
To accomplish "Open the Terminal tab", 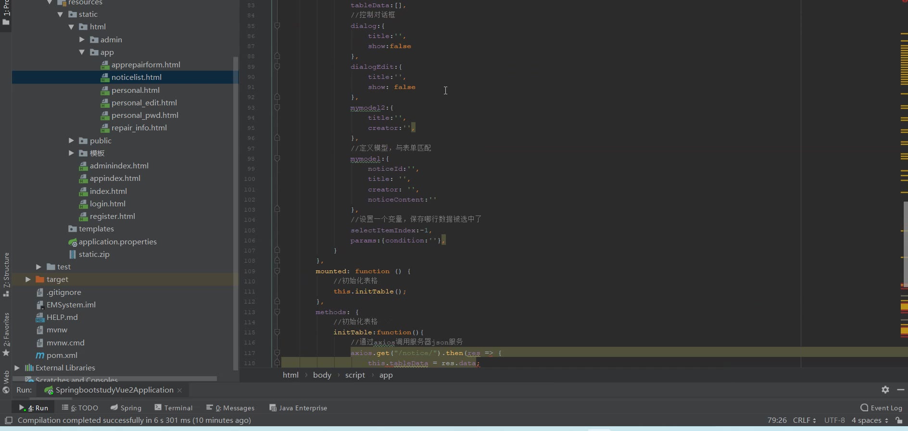I will tap(174, 407).
